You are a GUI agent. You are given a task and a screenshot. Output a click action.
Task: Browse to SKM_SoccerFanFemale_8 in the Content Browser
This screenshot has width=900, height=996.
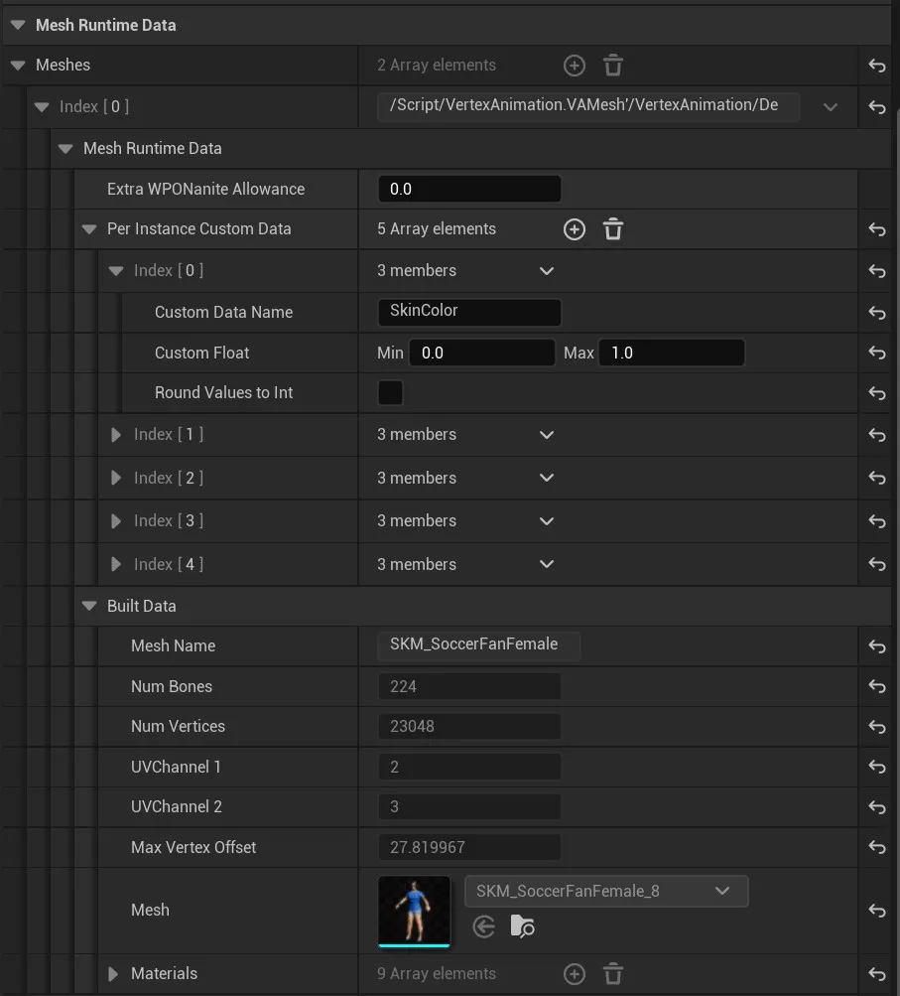522,926
